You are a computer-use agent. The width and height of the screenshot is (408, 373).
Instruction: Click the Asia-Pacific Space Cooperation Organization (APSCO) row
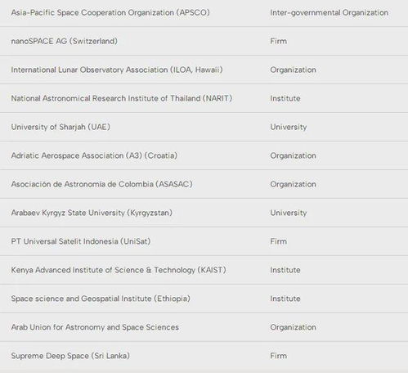coord(204,13)
